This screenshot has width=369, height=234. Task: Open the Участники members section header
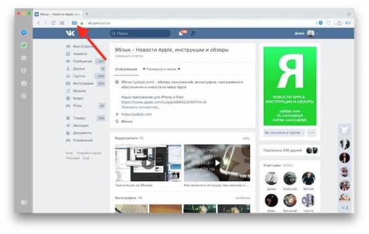(278, 165)
